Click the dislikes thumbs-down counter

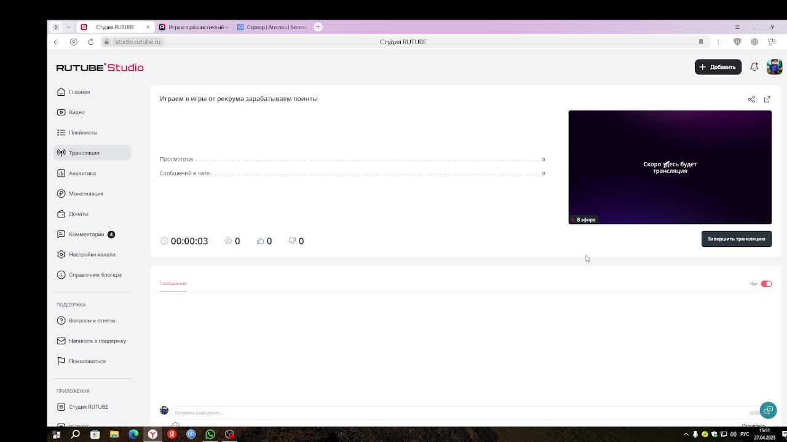point(296,241)
